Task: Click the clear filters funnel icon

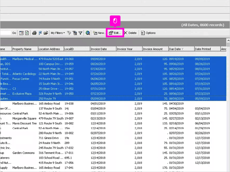Action: coord(69,33)
